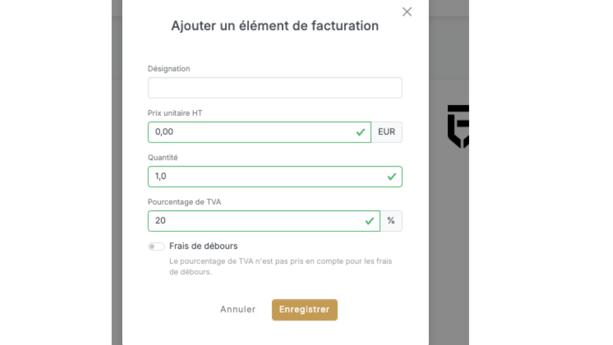The height and width of the screenshot is (345, 613).
Task: Click the green checkmark in Quantité field
Action: point(392,176)
